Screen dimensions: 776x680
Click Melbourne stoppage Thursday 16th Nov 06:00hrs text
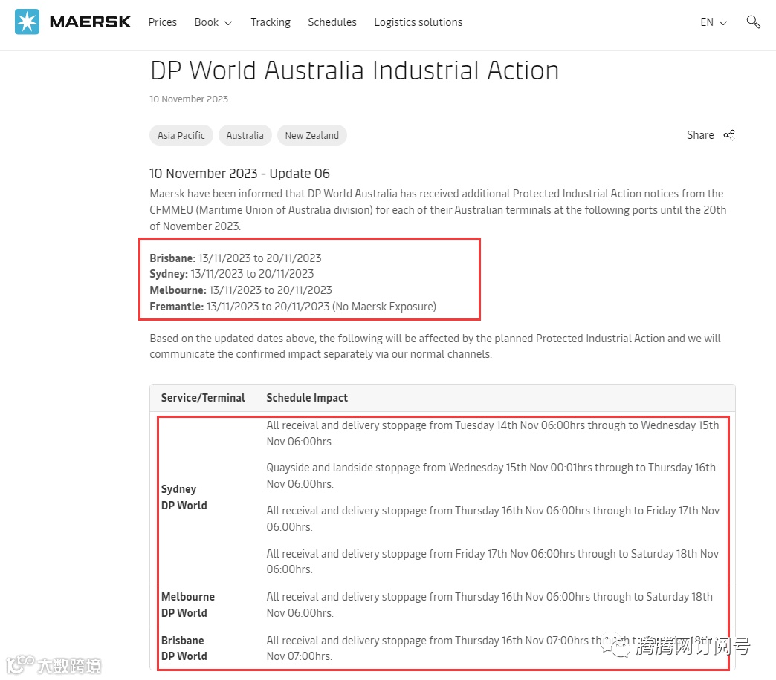click(x=489, y=605)
